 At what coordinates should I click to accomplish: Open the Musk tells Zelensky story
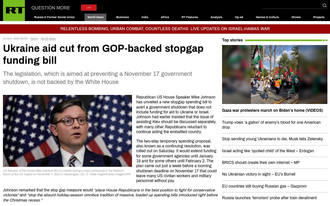coord(272,139)
